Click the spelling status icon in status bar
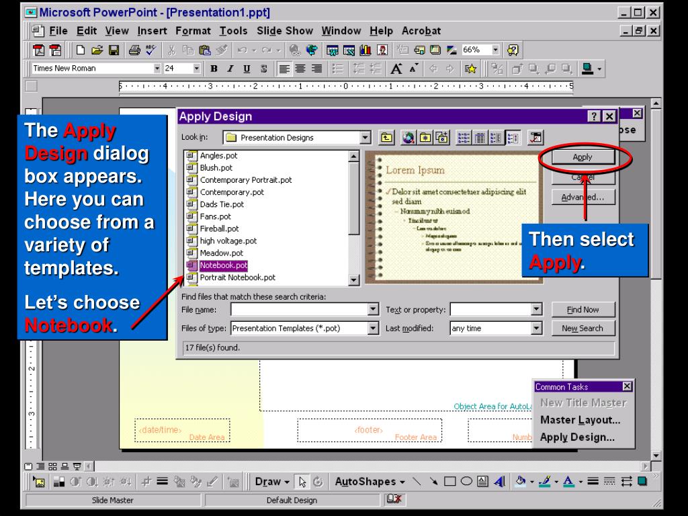Image resolution: width=688 pixels, height=516 pixels. click(394, 499)
